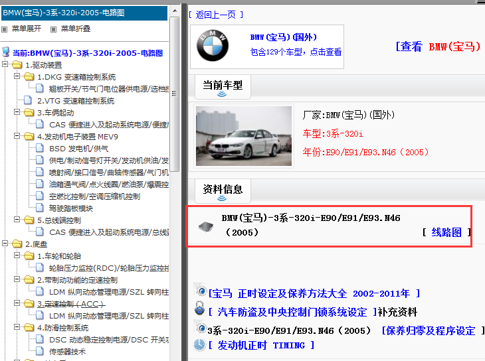Select CAS 便捷进入及起动系统电源/总线 item

click(109, 232)
